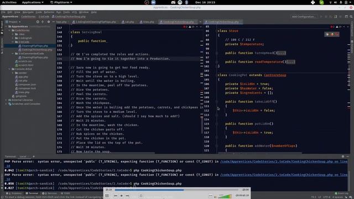Screen dimensions: 354x199
Task: Open Activities overview
Action: point(9,2)
